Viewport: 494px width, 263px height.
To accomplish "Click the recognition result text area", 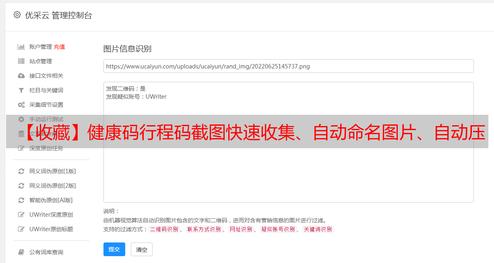I will point(288,142).
